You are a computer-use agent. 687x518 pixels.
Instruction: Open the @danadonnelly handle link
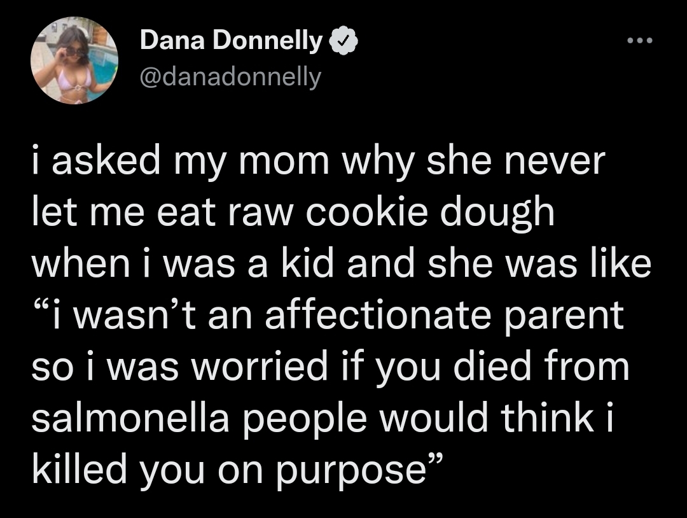230,77
